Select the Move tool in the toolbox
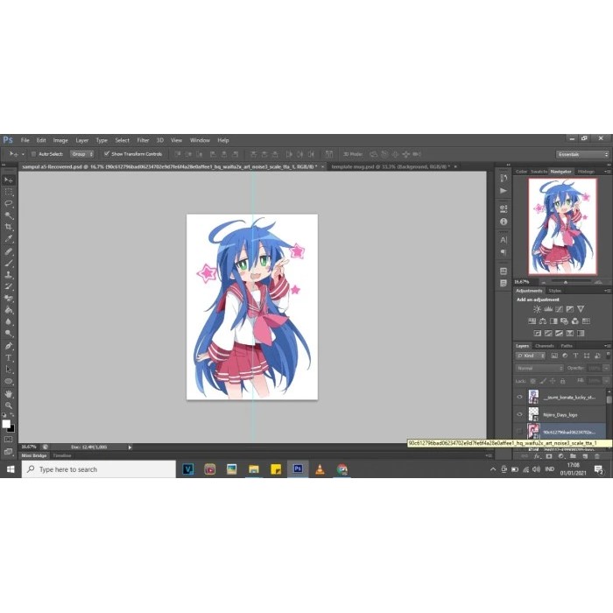The width and height of the screenshot is (613, 613). pyautogui.click(x=9, y=180)
